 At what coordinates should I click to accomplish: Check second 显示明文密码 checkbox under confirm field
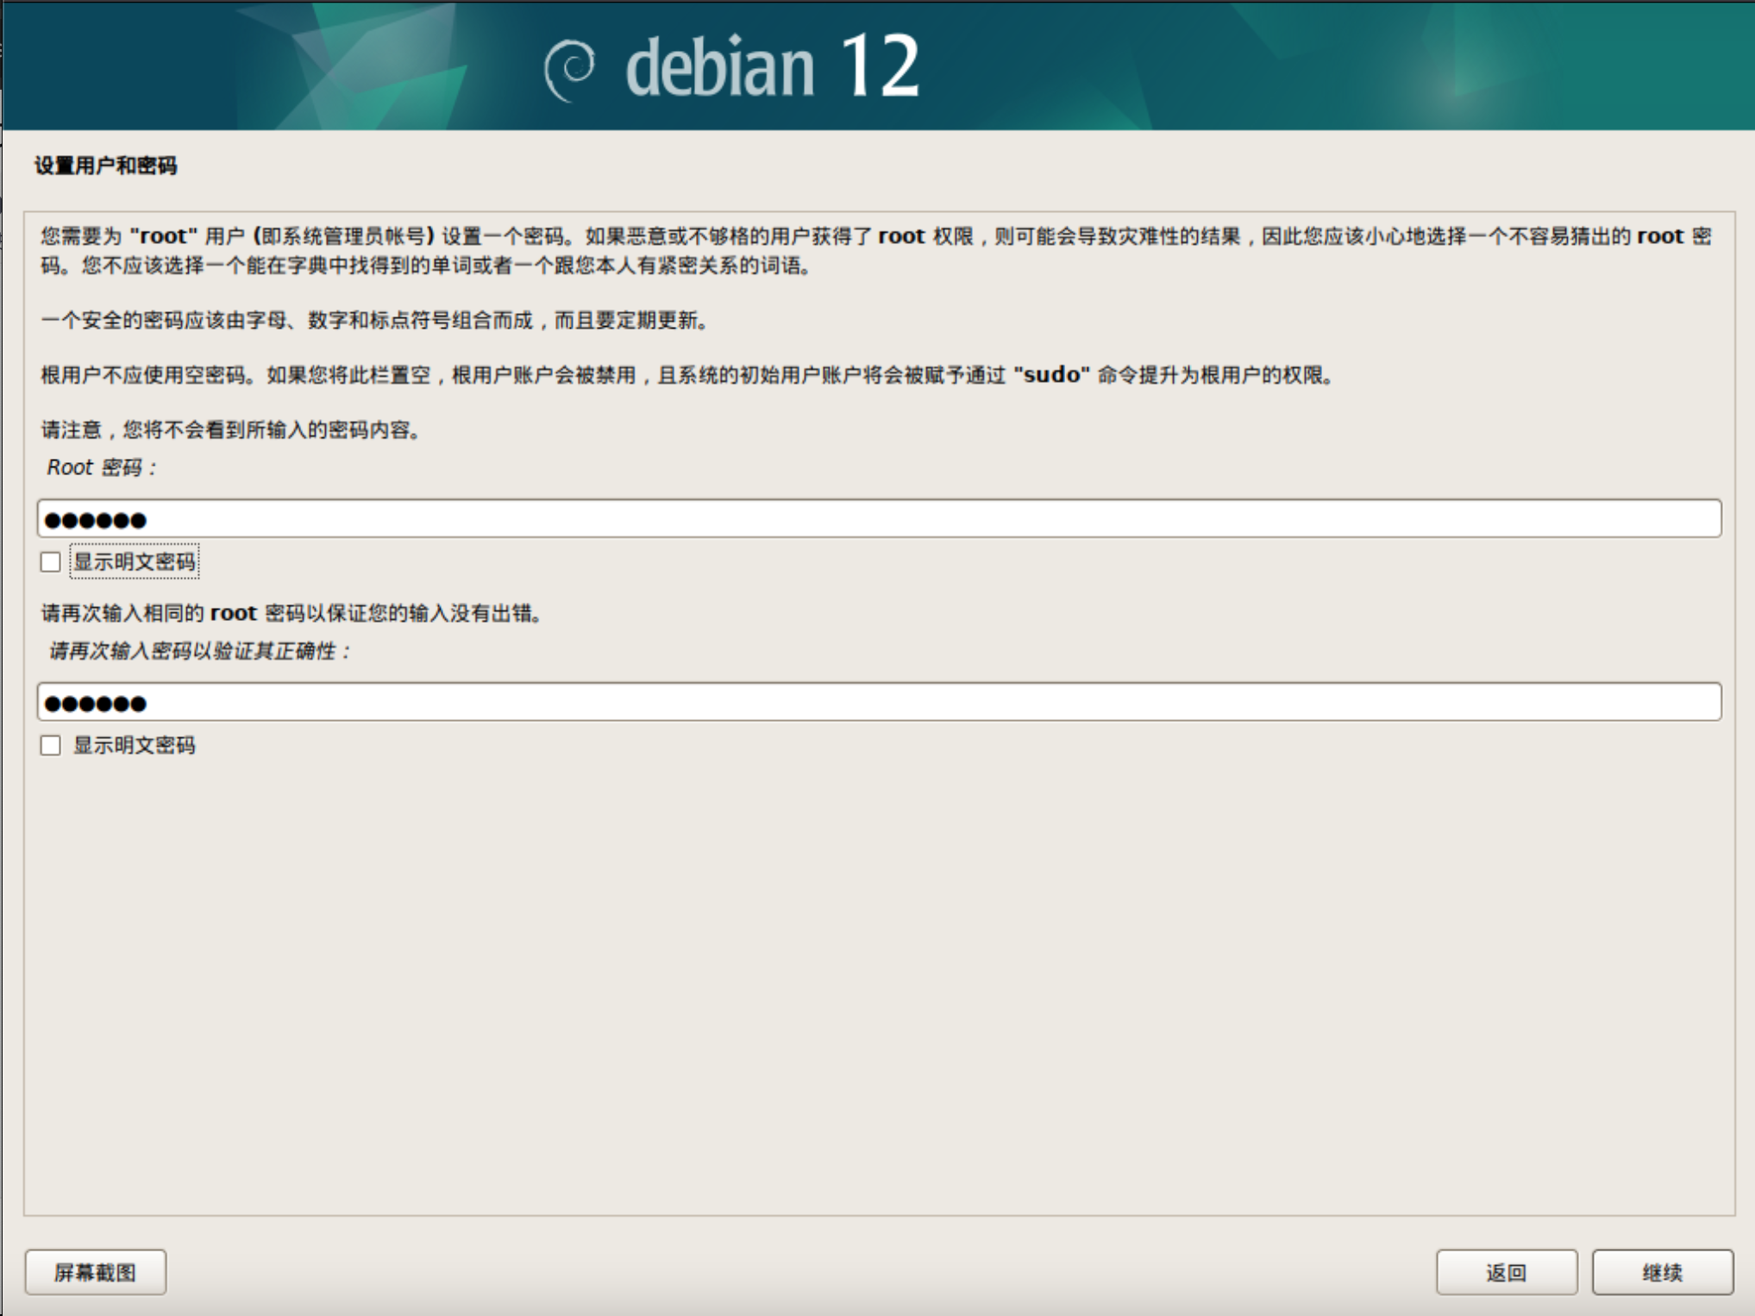click(51, 745)
